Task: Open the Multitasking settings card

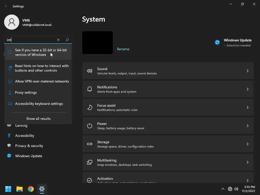Action: point(168,162)
